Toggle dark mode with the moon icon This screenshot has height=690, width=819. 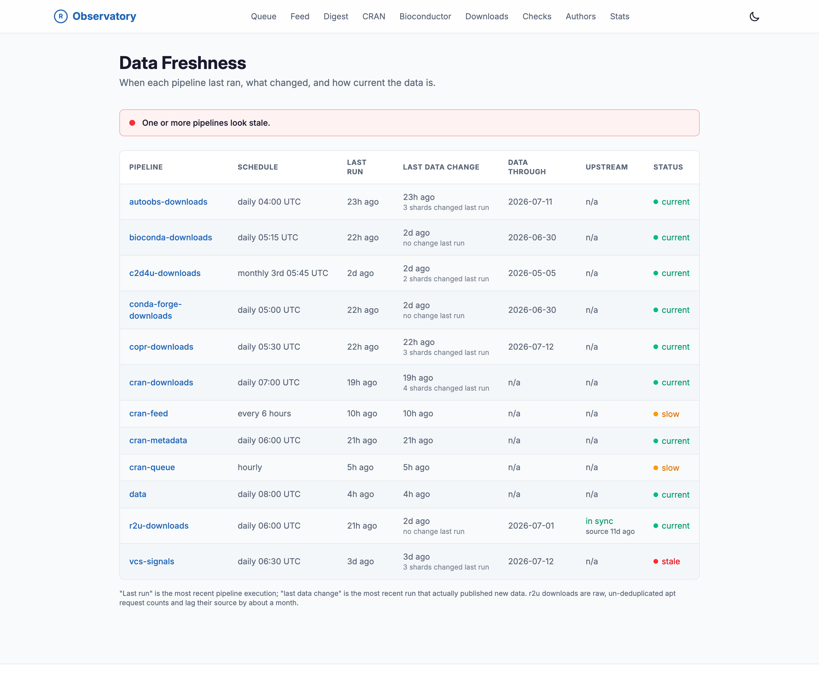pyautogui.click(x=754, y=16)
